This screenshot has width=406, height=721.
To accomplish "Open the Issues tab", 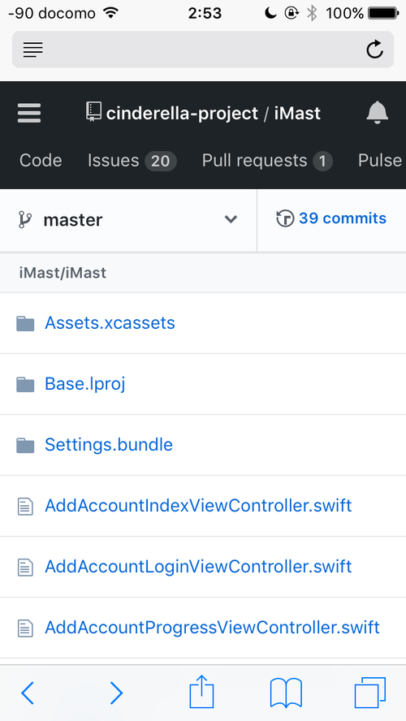I will (x=132, y=161).
